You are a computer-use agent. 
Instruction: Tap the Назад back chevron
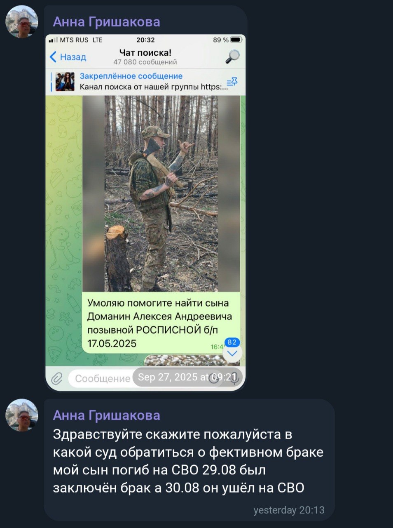(x=68, y=57)
